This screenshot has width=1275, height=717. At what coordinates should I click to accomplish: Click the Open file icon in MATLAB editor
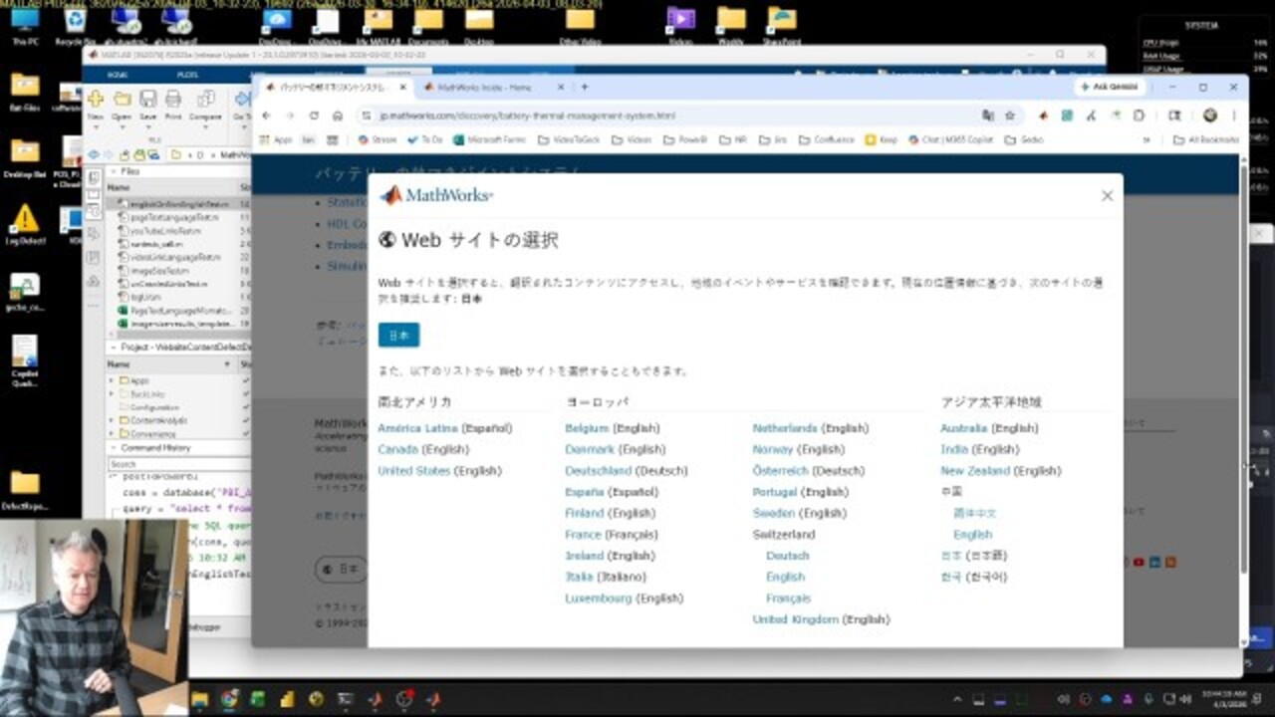click(x=122, y=99)
